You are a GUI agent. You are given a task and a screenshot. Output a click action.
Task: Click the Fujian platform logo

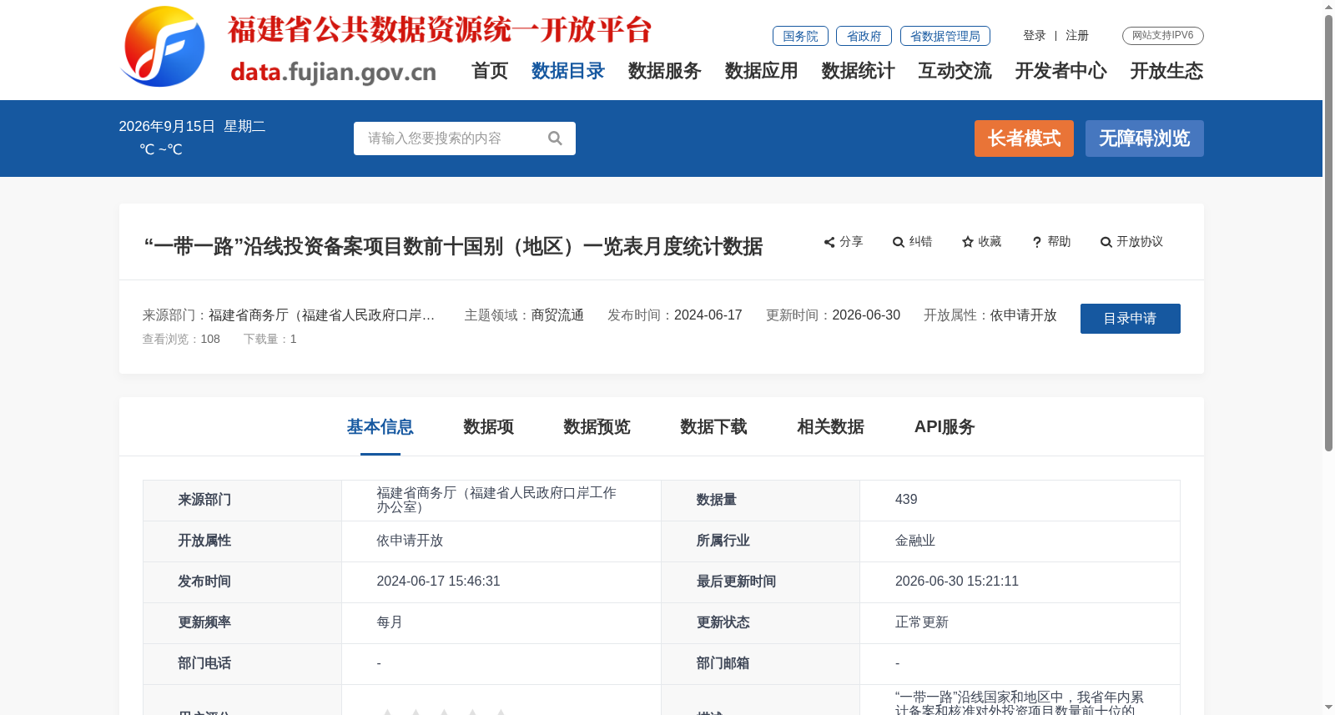163,47
